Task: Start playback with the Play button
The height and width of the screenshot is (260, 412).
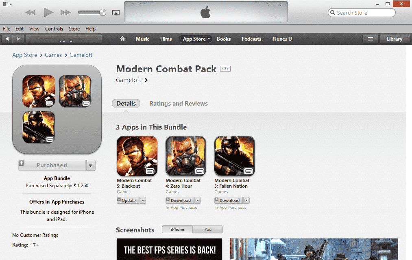Action: pos(48,12)
